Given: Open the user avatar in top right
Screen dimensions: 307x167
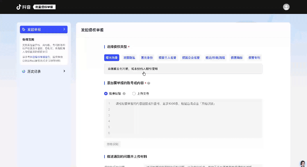Looking at the screenshot, I should pyautogui.click(x=286, y=7).
